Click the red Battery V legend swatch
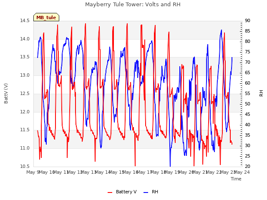The image size is (267, 200). click(110, 192)
